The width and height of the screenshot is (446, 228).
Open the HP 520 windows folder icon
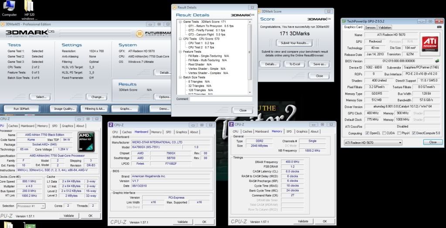tap(29, 7)
